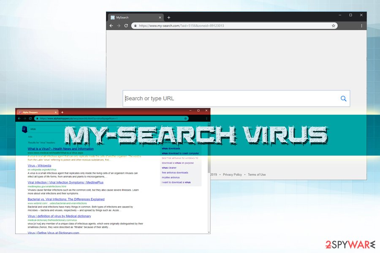Image resolution: width=380 pixels, height=253 pixels.
Task: Open the Alpha Shoppers window's three-dot menu
Action: coord(206,118)
